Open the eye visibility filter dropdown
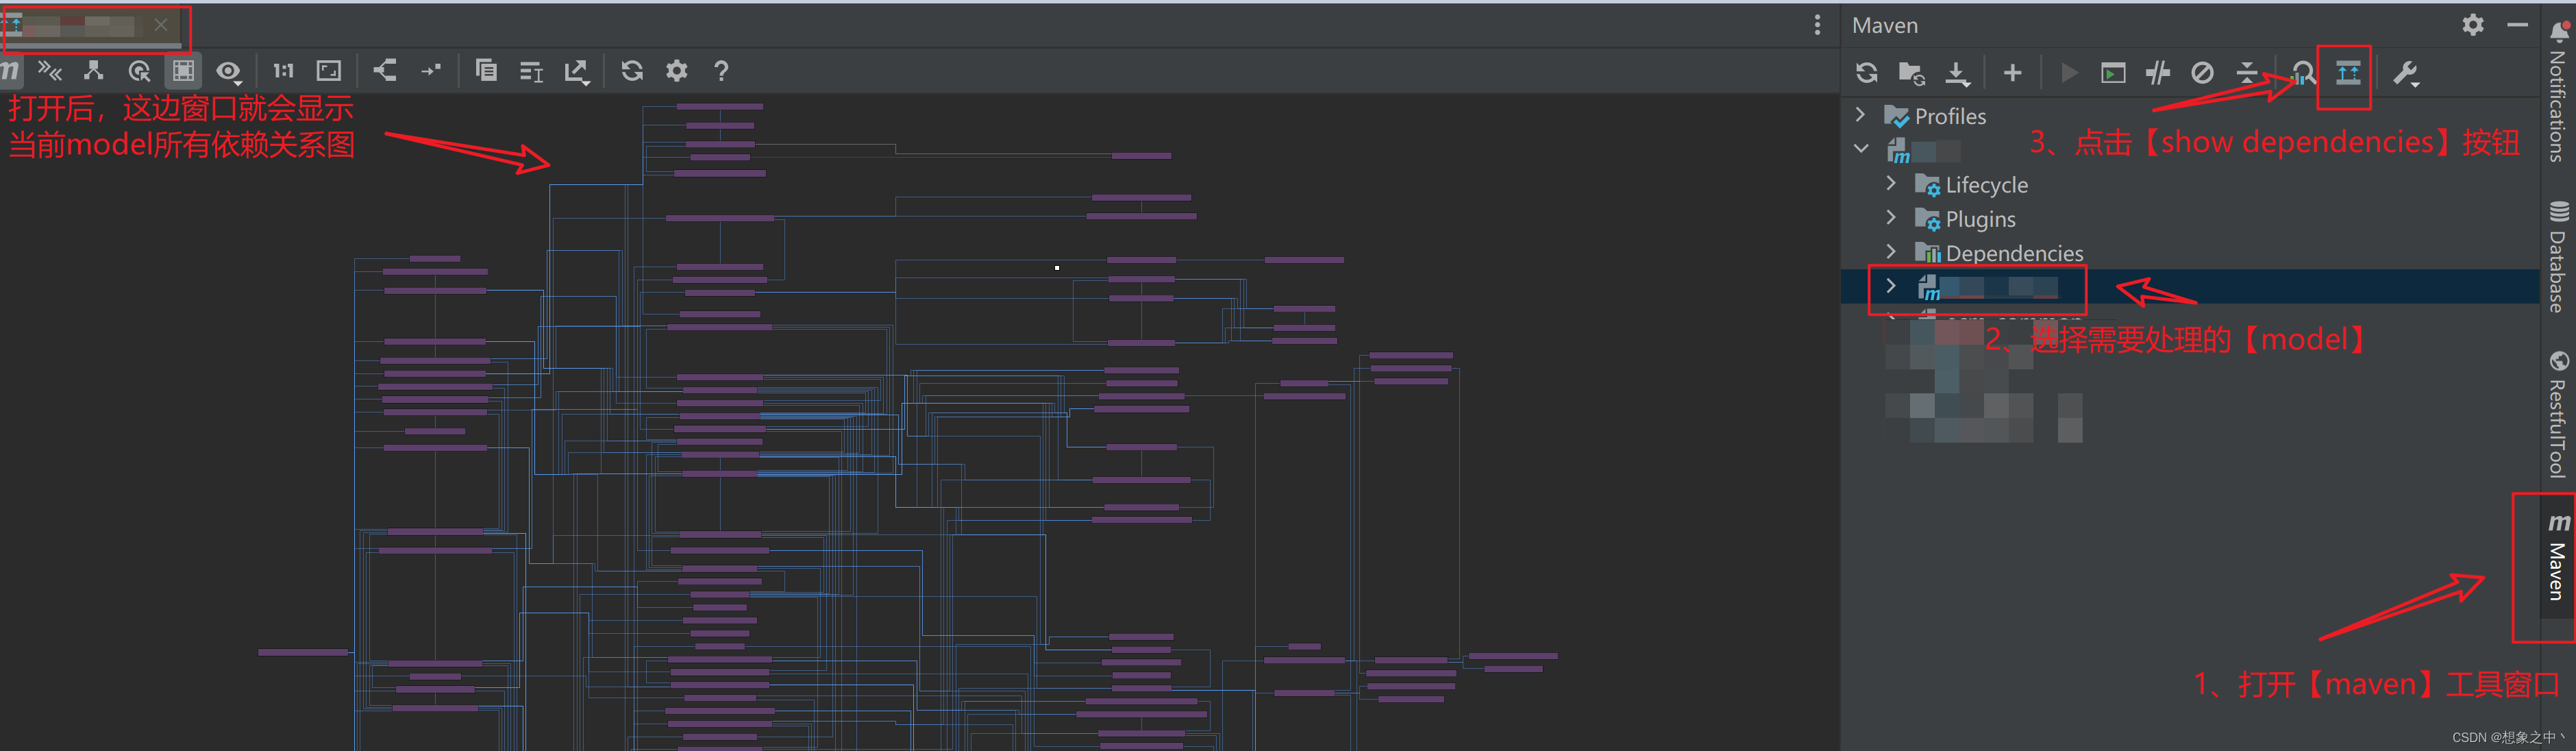The width and height of the screenshot is (2576, 751). point(229,71)
